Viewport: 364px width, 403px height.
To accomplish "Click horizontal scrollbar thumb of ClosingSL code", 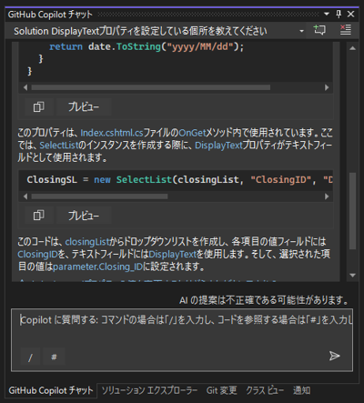I will click(99, 196).
